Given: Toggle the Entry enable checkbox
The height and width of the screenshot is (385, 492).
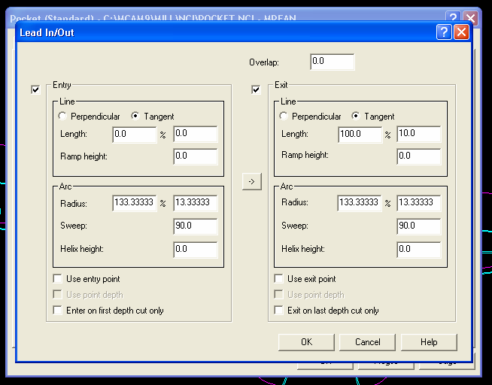Looking at the screenshot, I should pos(36,89).
